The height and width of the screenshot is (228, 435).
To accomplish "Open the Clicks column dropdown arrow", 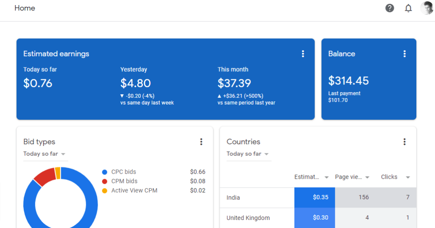I will pyautogui.click(x=408, y=177).
